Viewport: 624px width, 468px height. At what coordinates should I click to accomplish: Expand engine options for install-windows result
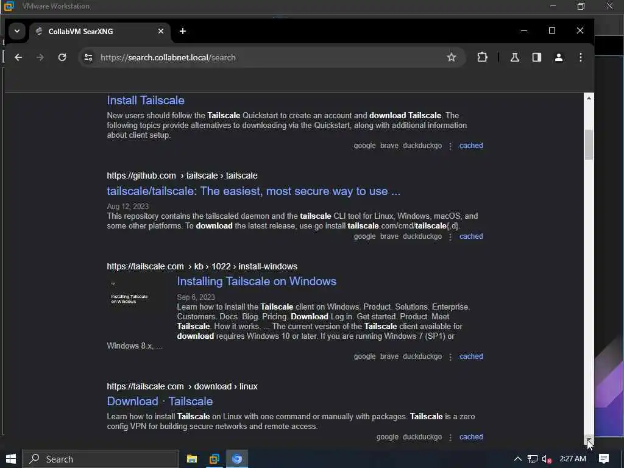coord(450,357)
